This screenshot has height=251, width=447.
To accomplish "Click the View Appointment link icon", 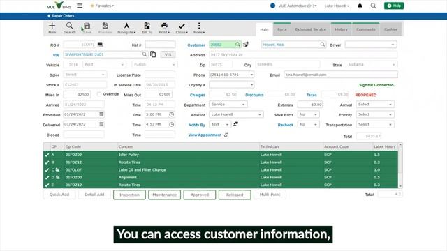I will tap(226, 135).
